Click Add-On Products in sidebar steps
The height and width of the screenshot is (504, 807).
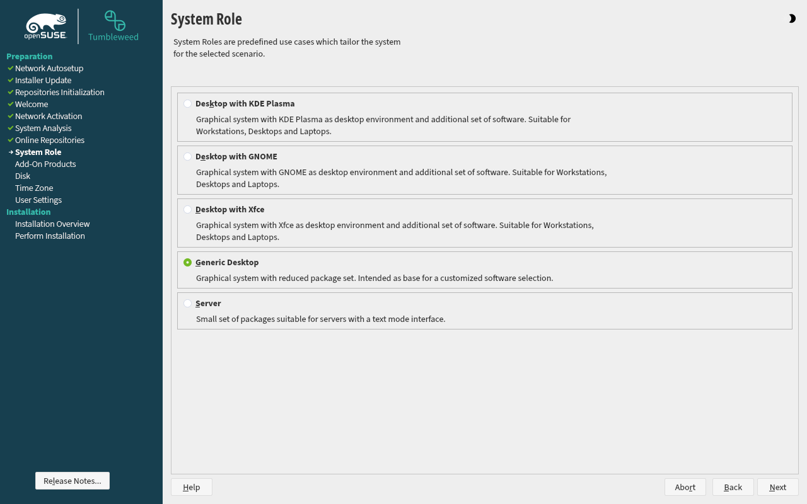tap(45, 164)
